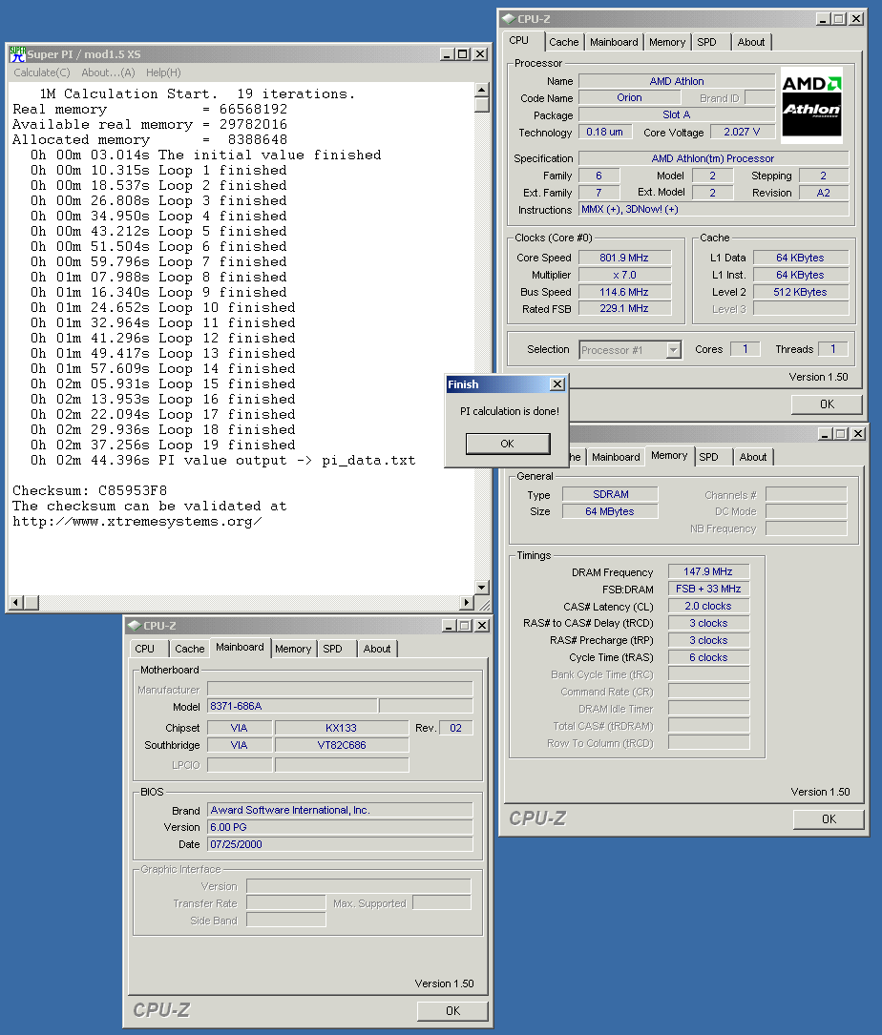Minimize the Super PI window
The width and height of the screenshot is (882, 1035).
[448, 54]
